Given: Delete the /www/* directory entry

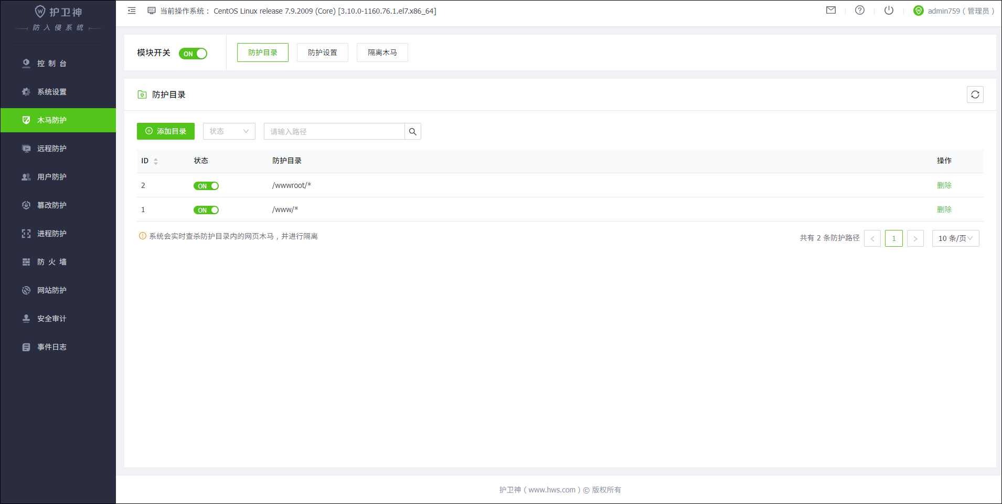Looking at the screenshot, I should pyautogui.click(x=944, y=209).
